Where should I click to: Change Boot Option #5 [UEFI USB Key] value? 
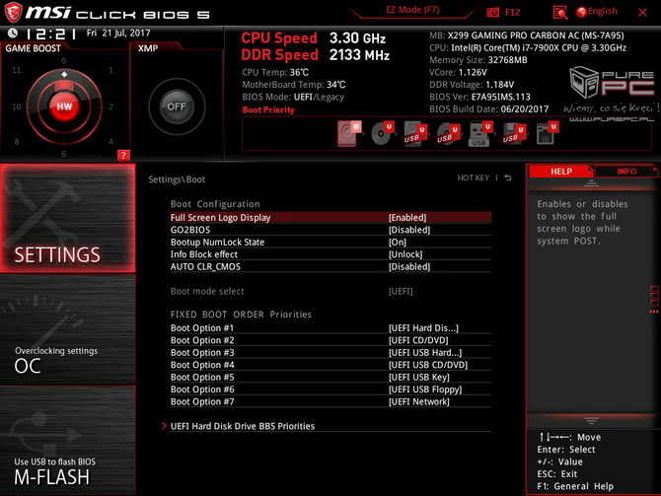click(419, 377)
